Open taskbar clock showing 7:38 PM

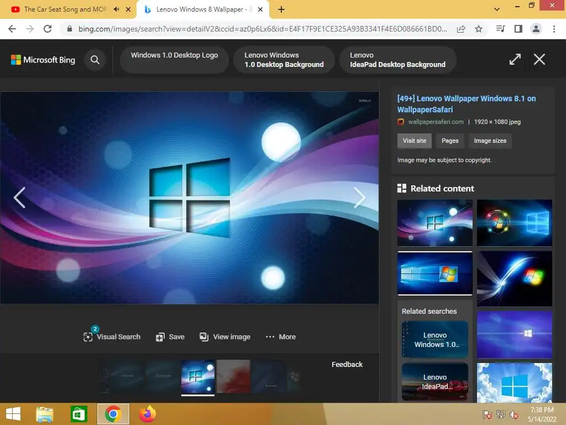pos(542,414)
